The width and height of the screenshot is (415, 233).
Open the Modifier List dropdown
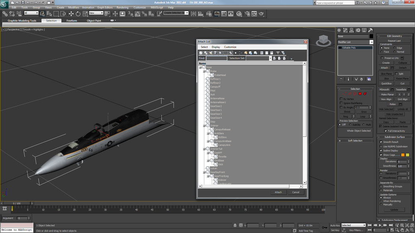tap(355, 42)
